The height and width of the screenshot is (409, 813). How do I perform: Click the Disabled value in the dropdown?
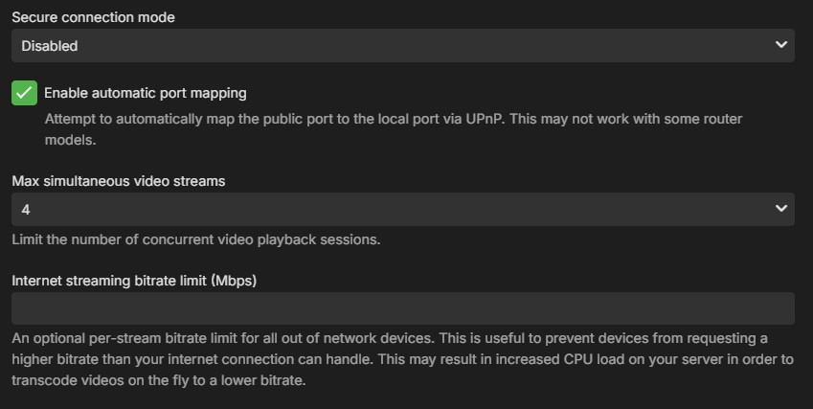(x=50, y=45)
